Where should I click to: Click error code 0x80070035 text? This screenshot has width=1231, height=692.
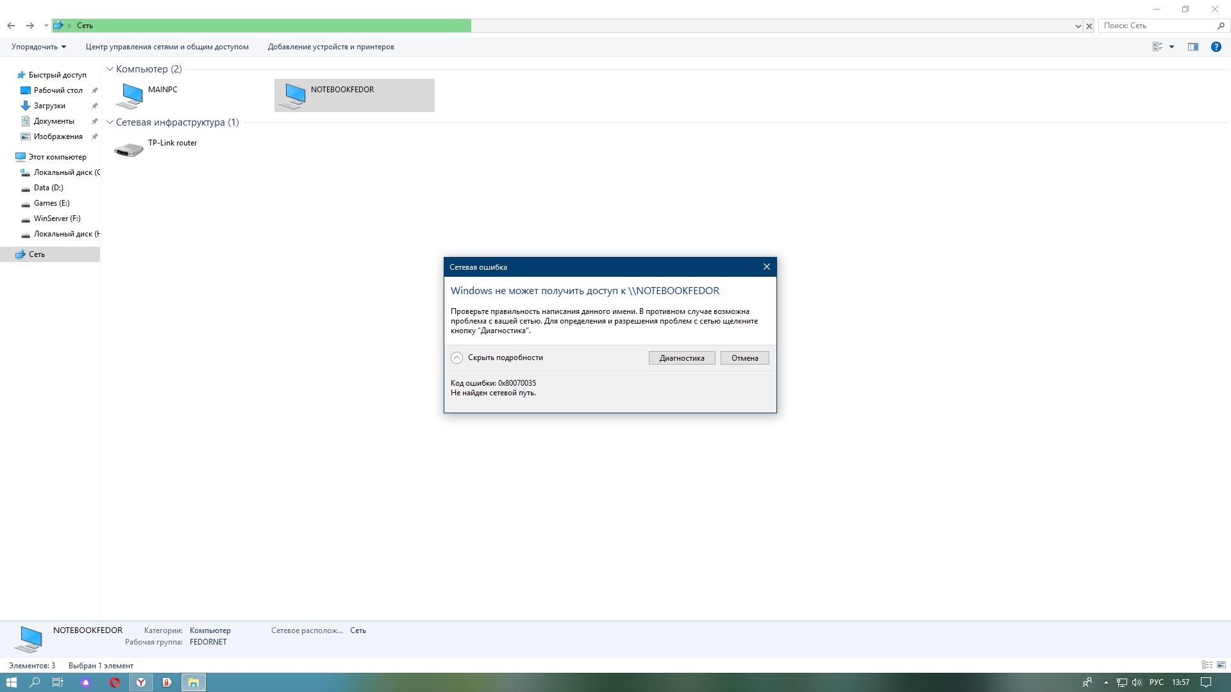click(x=517, y=383)
